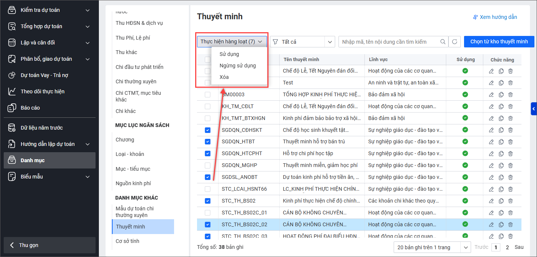This screenshot has width=537, height=257.
Task: Click the duplicate icon for KH_TM_CĐLT row
Action: tap(501, 106)
